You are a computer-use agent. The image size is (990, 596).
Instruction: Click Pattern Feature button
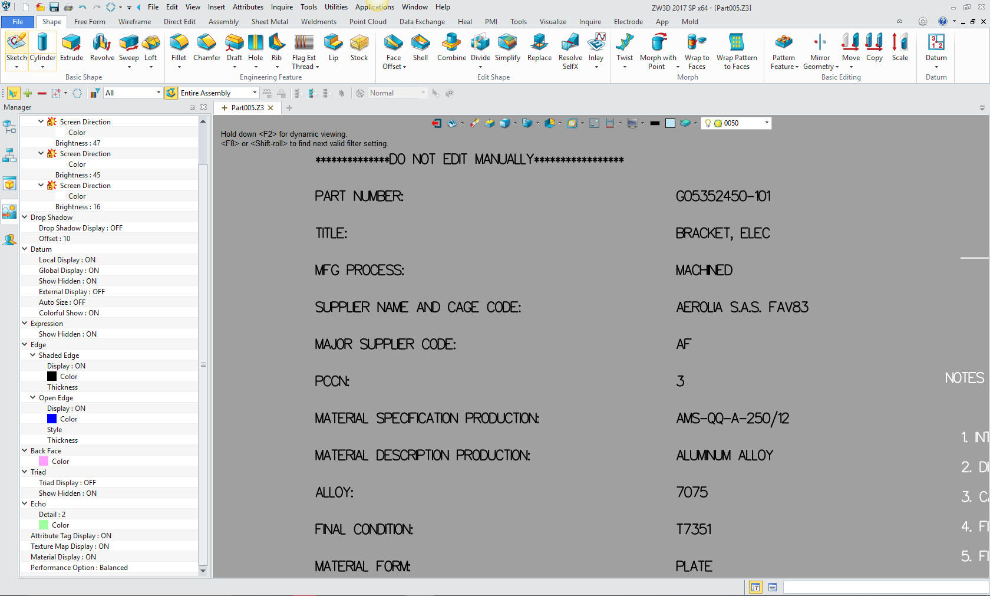[x=784, y=51]
